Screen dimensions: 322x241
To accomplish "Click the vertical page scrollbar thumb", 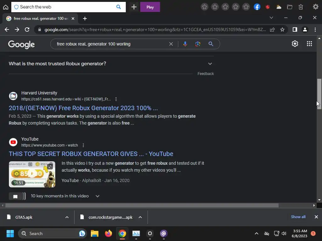I will [x=319, y=94].
